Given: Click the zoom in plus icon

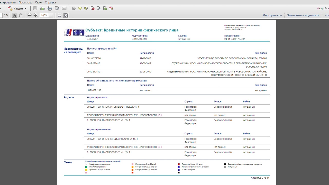Looking at the screenshot, I should [x=36, y=15].
